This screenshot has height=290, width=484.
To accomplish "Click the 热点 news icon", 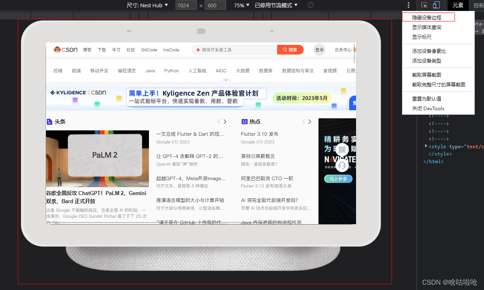I will click(x=244, y=122).
